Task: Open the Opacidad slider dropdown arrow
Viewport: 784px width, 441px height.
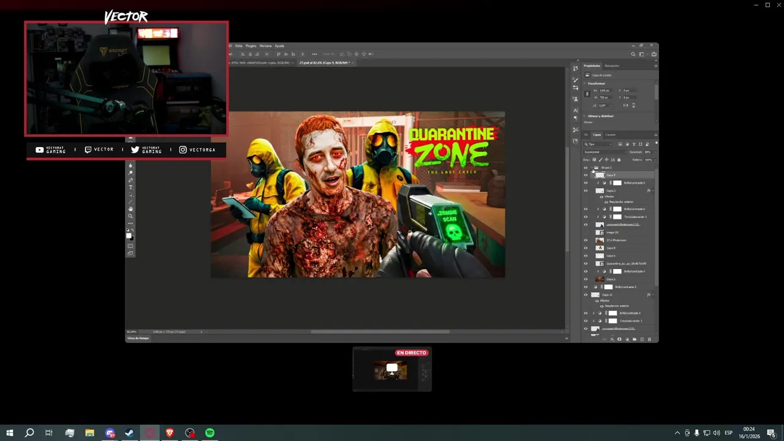Action: tap(655, 152)
